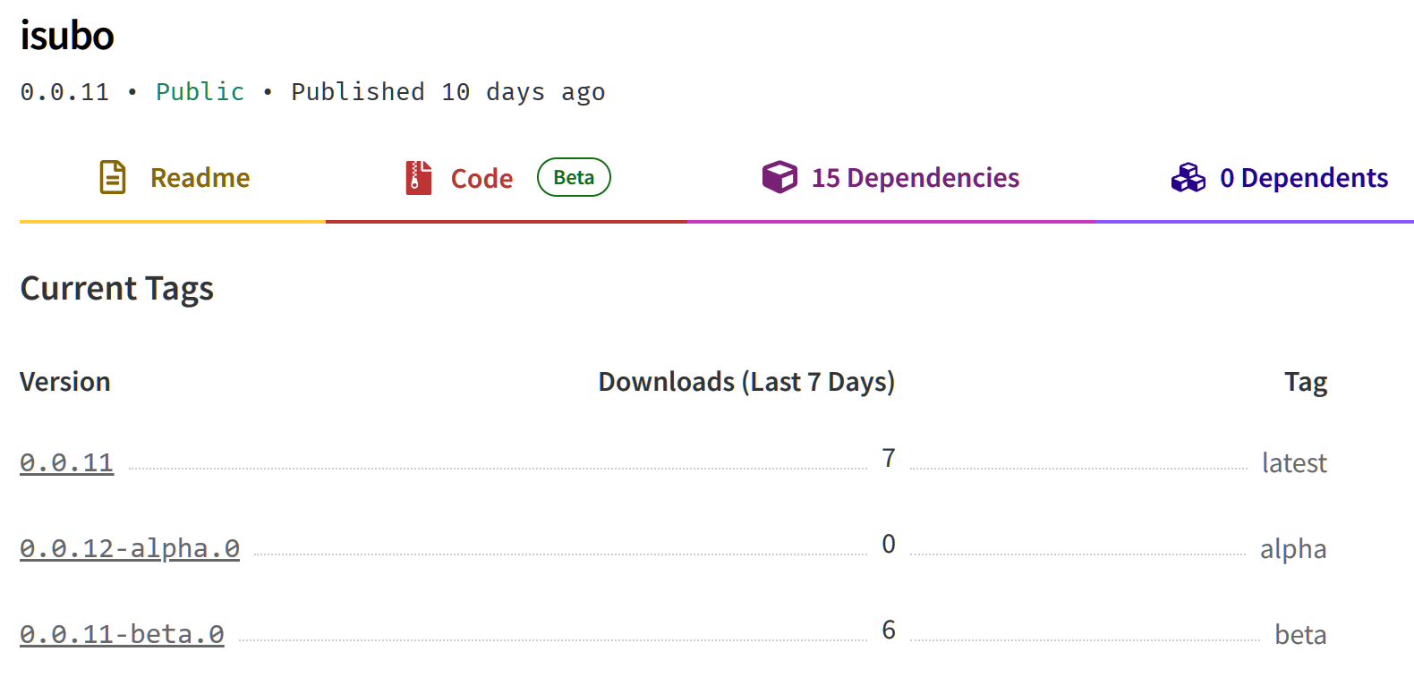
Task: Click the isubo package title
Action: tap(68, 36)
